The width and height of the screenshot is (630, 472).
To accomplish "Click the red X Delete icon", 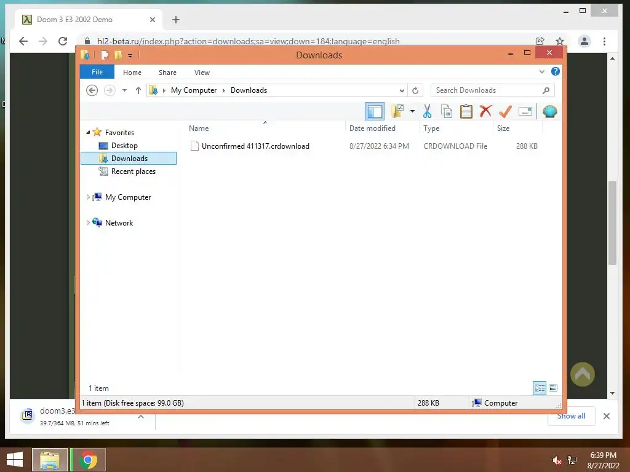I will (x=485, y=111).
